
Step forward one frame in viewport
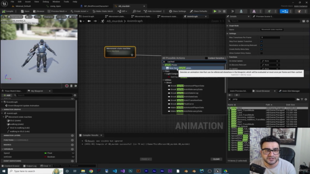(x=76, y=86)
